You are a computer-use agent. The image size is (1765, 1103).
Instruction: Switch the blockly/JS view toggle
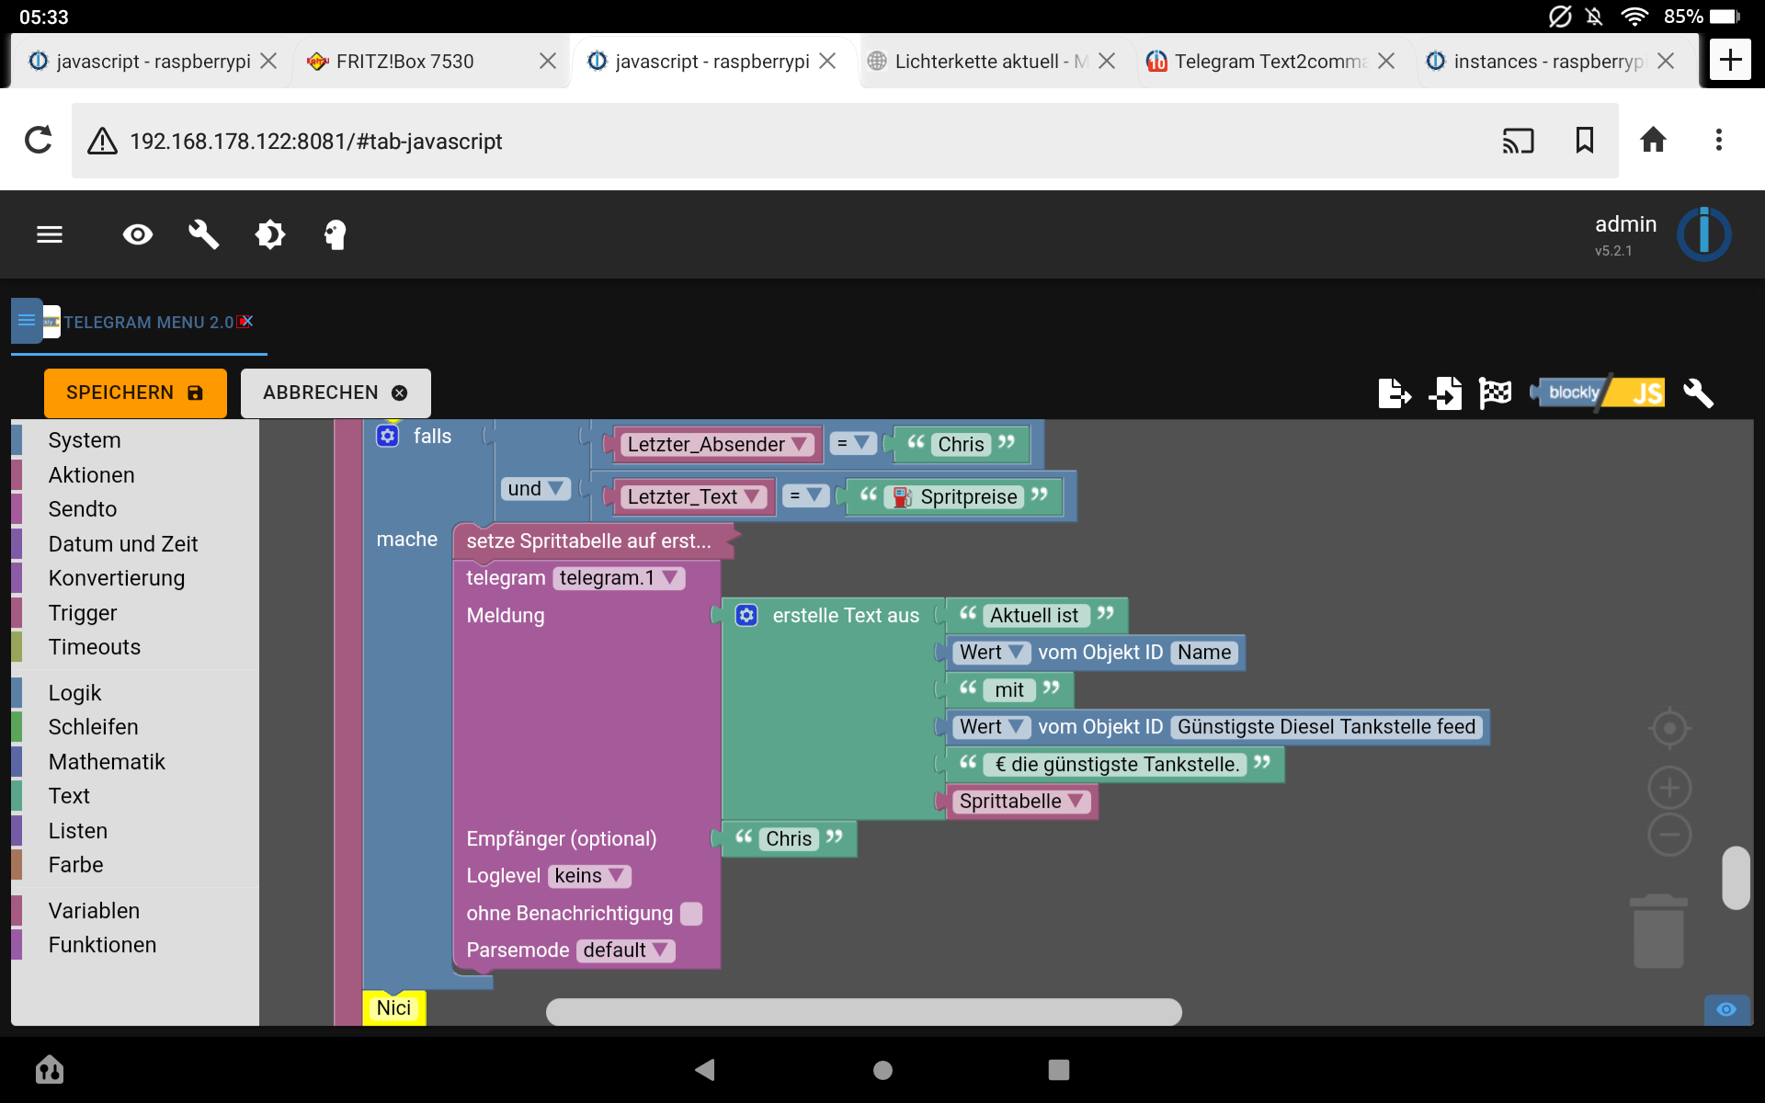pyautogui.click(x=1600, y=393)
